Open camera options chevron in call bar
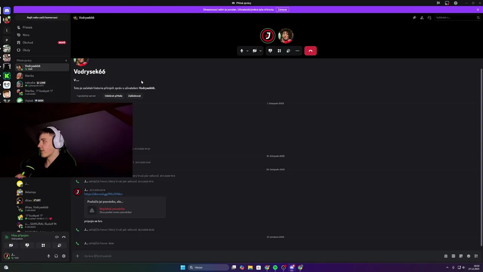 pos(260,51)
